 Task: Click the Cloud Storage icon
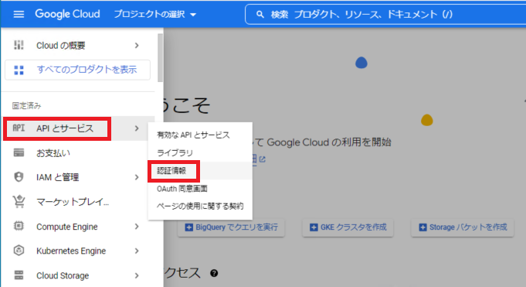(19, 275)
